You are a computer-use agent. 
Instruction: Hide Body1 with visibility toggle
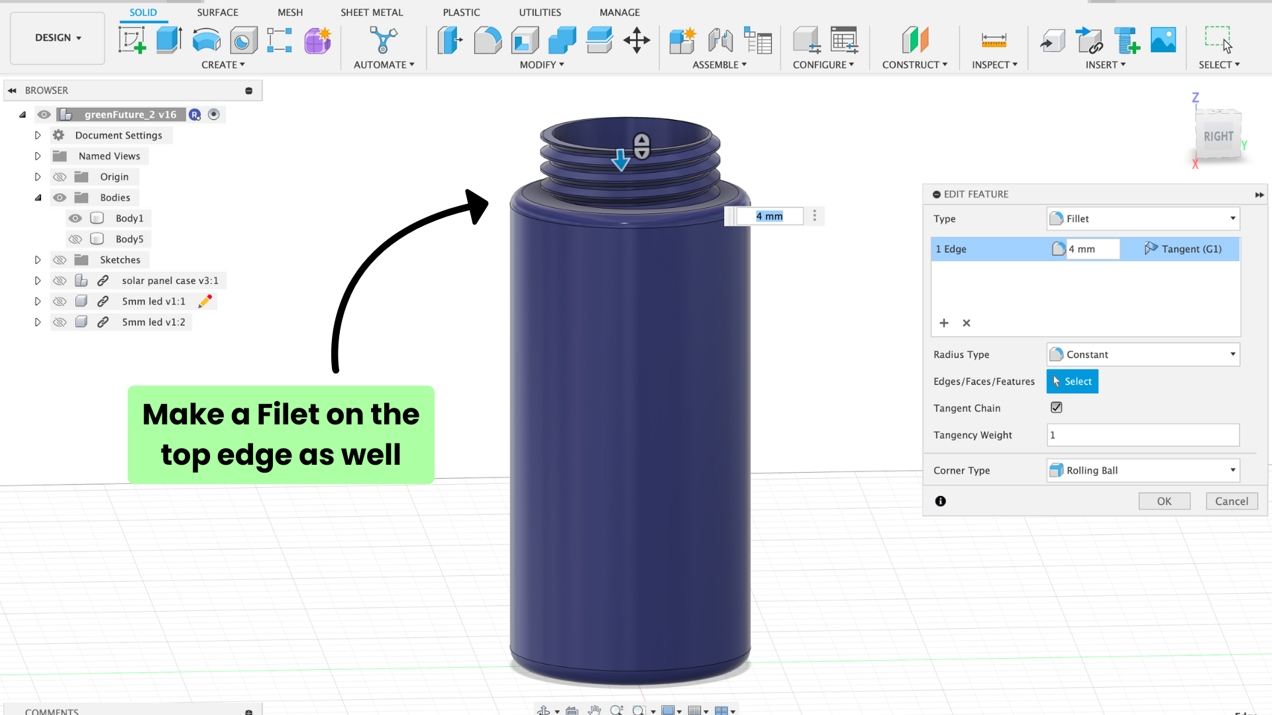(x=75, y=218)
